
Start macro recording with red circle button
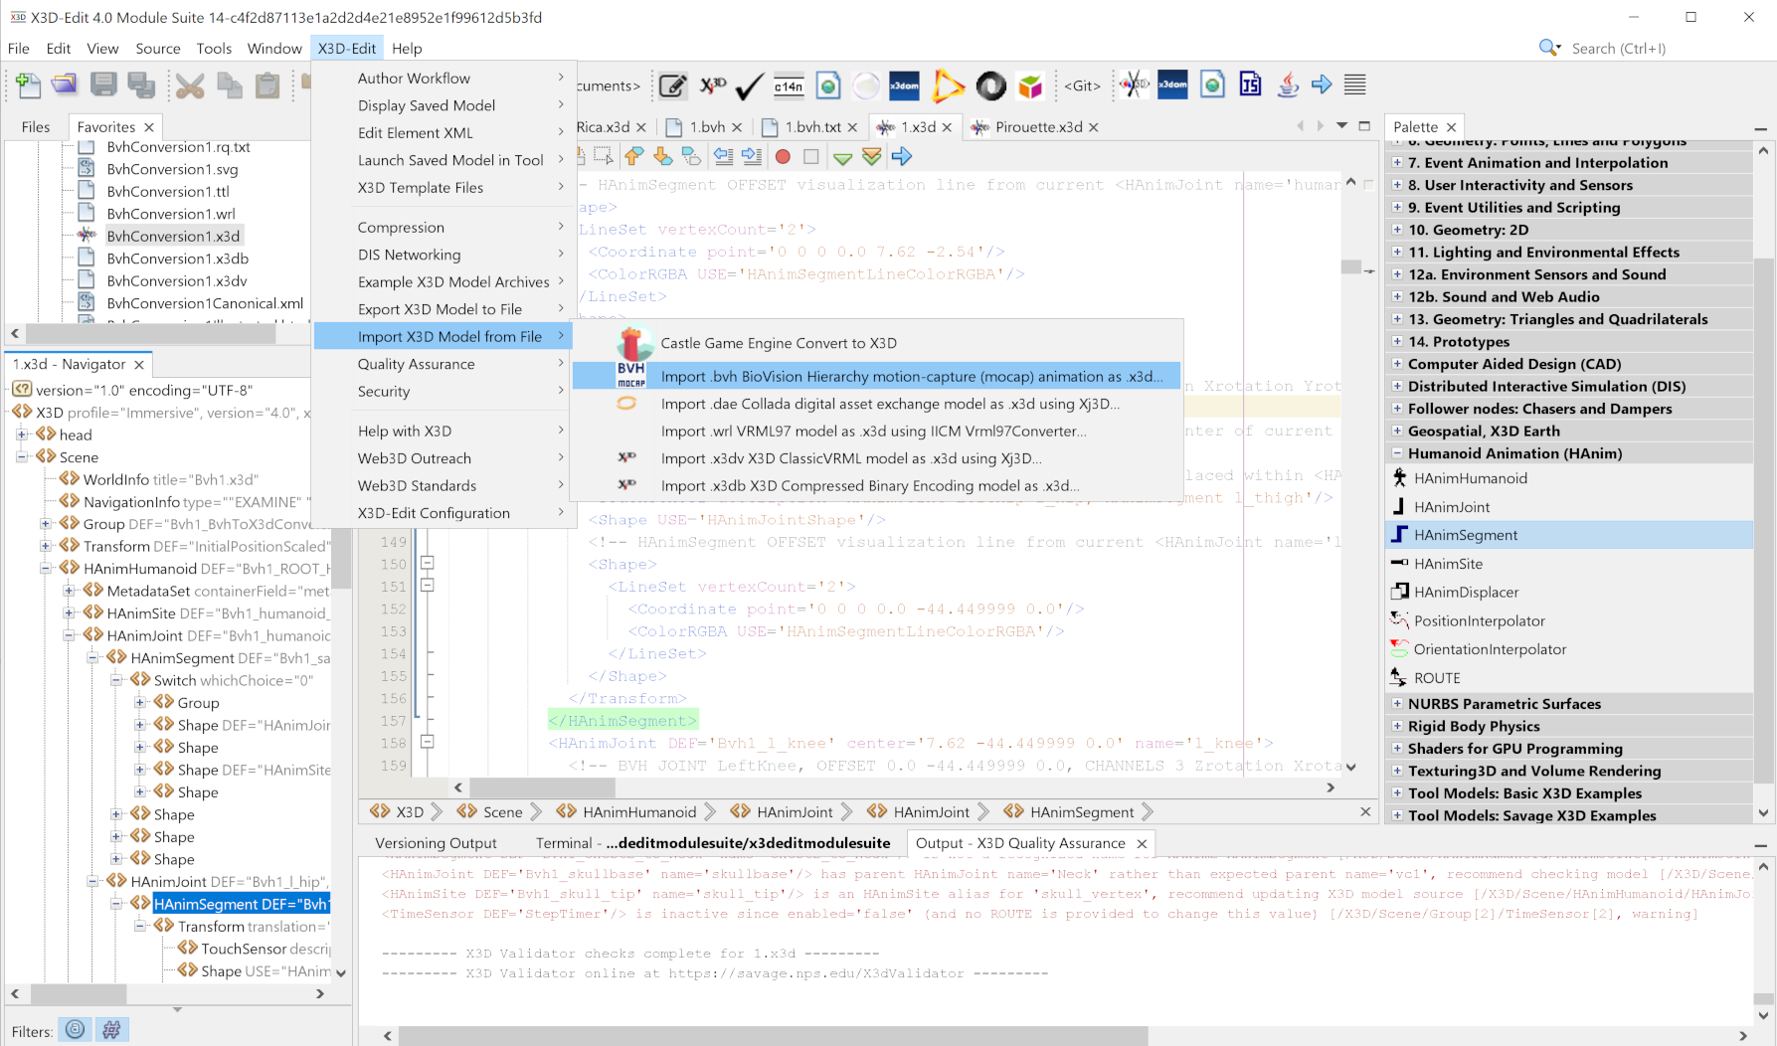783,157
